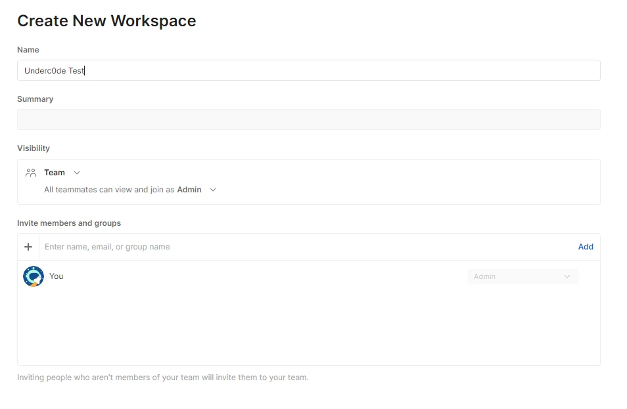Expand the join-as Admin role chevron
627x409 pixels.
pos(213,190)
